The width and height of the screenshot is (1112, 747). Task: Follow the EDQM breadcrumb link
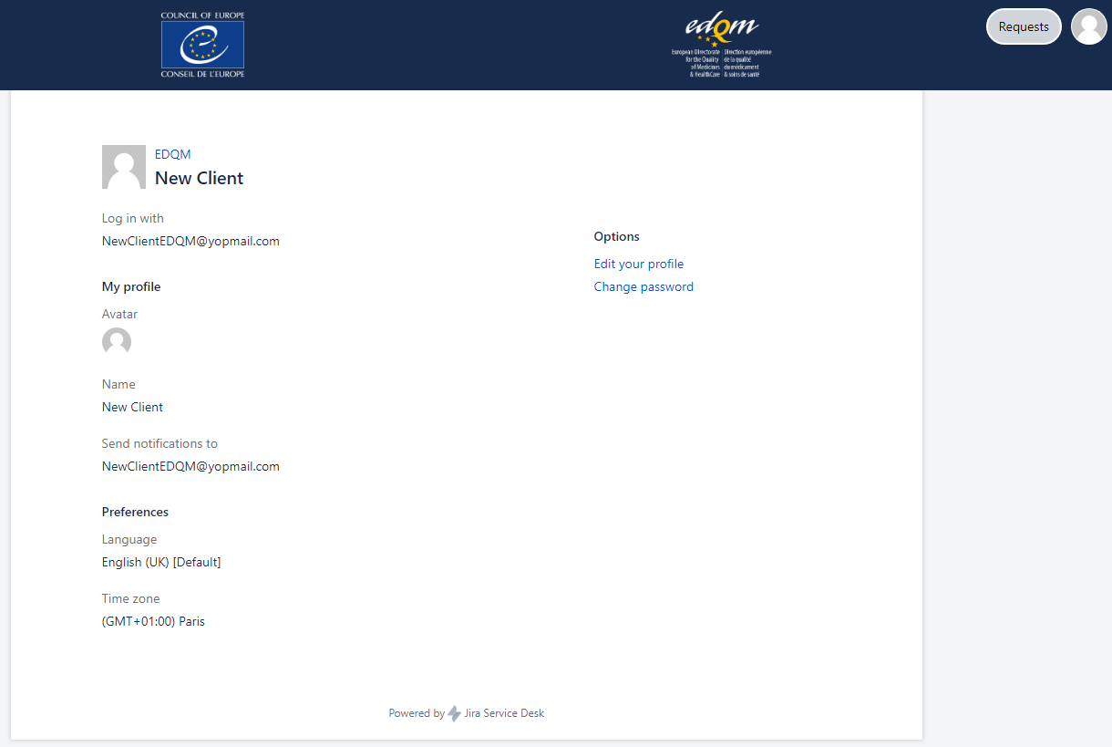point(173,154)
